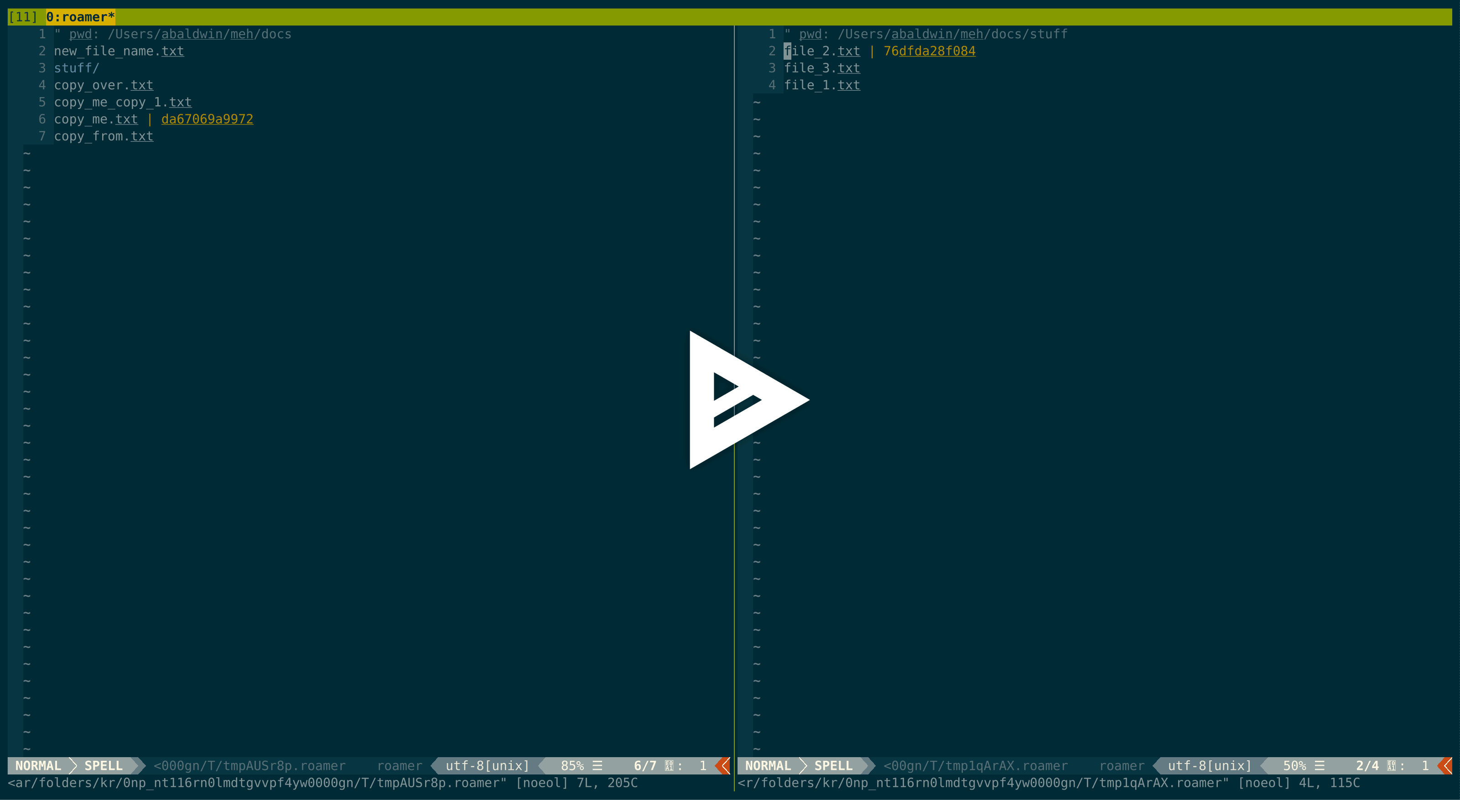Image resolution: width=1460 pixels, height=800 pixels.
Task: Toggle the NORMAL mode indicator in left statusline
Action: tap(37, 765)
